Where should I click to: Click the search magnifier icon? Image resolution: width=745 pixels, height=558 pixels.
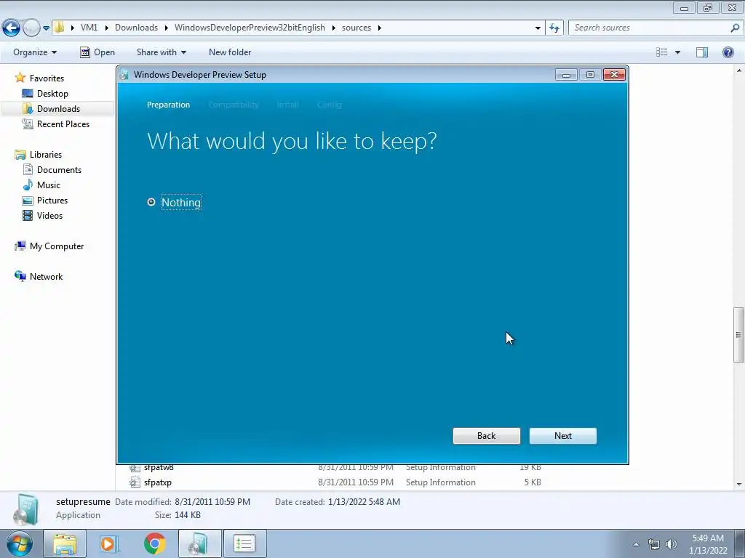tap(735, 28)
